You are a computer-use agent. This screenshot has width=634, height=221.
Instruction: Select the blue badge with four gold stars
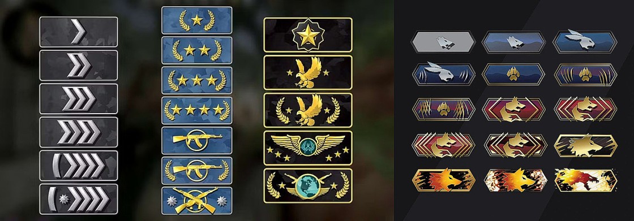pyautogui.click(x=197, y=110)
